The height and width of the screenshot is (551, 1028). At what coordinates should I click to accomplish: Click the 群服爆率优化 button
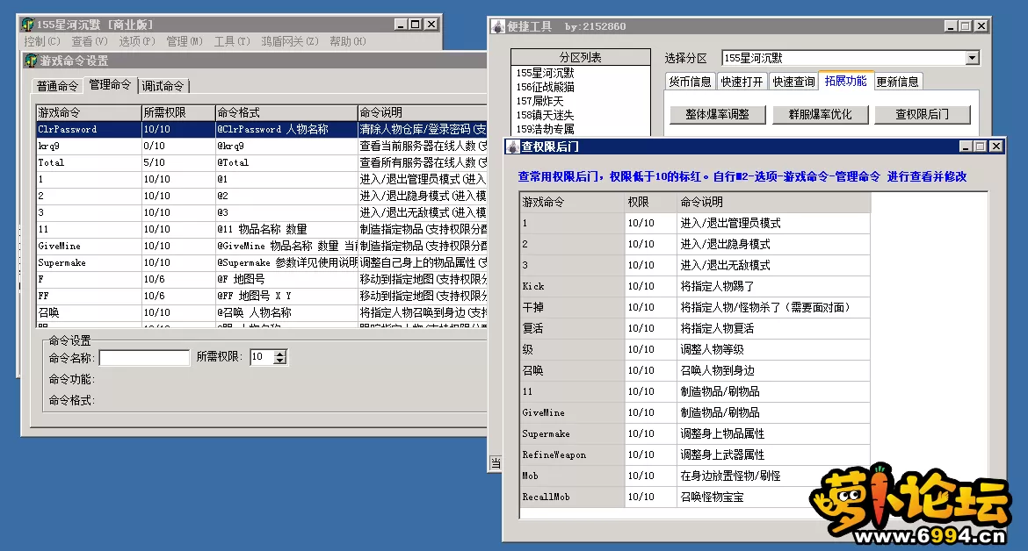click(x=820, y=115)
